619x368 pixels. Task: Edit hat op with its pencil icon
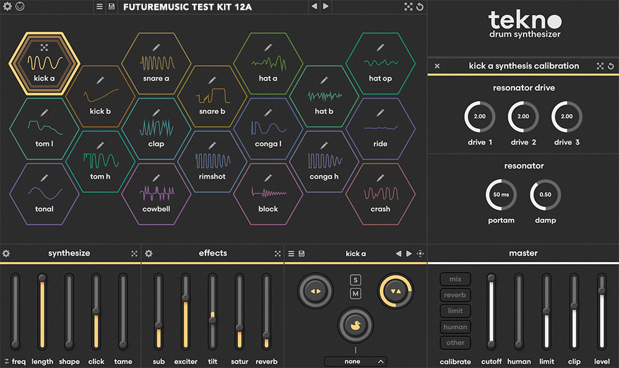[x=380, y=48]
